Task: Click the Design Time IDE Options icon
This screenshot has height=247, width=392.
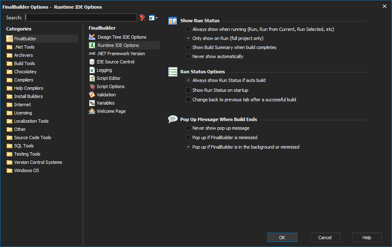Action: pos(92,37)
